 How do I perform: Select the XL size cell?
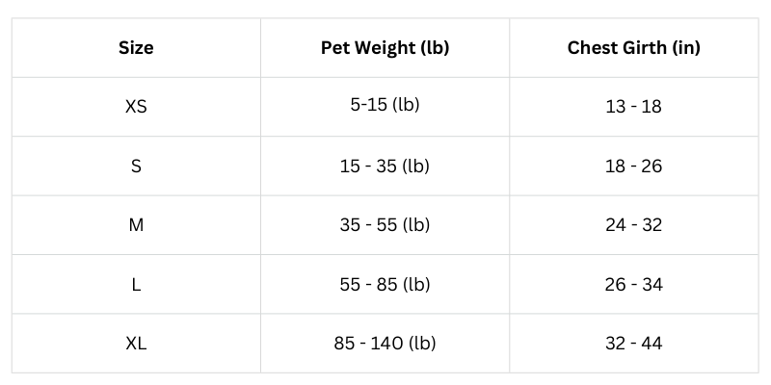click(x=136, y=344)
